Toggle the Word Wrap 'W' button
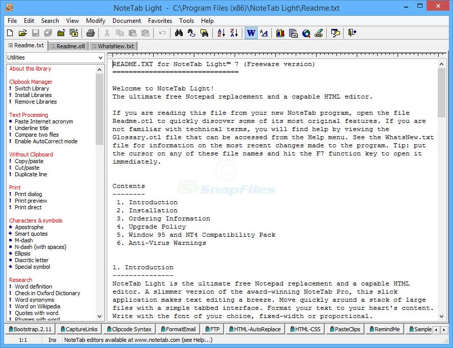Screen dimensions: 453x348 coord(251,33)
